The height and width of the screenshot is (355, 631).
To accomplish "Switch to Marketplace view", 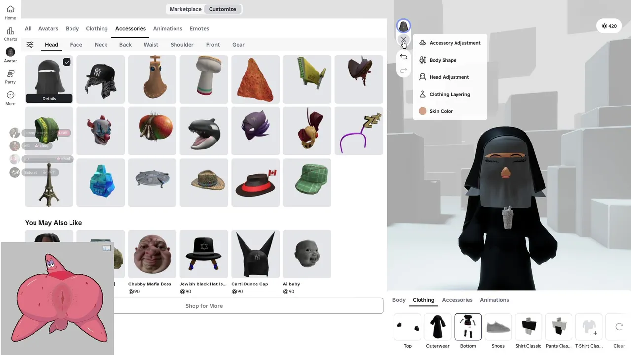I will coord(185,9).
